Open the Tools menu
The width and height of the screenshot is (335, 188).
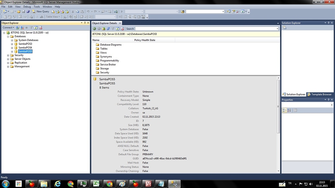[x=37, y=6]
